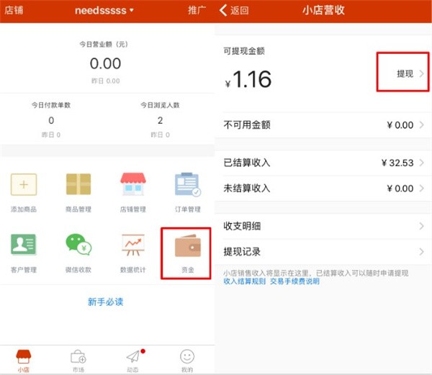Open the 资金 funds wallet icon
The image size is (432, 375).
coord(187,247)
